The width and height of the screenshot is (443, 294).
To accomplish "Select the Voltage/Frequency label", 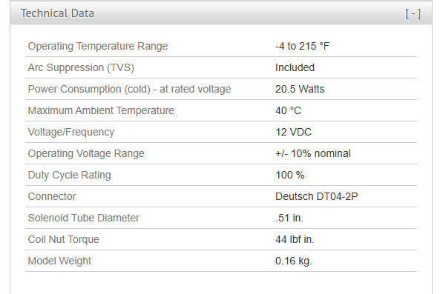I will 71,133.
